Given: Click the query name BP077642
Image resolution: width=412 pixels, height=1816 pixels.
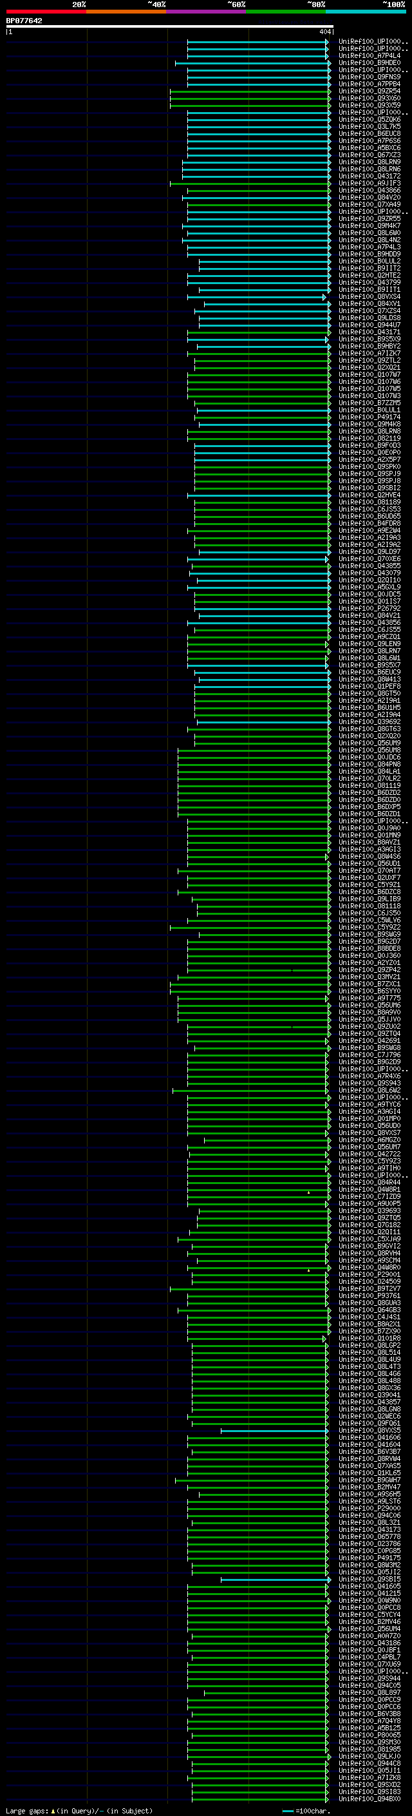Looking at the screenshot, I should [24, 21].
